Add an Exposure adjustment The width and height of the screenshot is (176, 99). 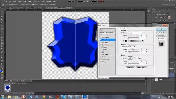point(165,14)
